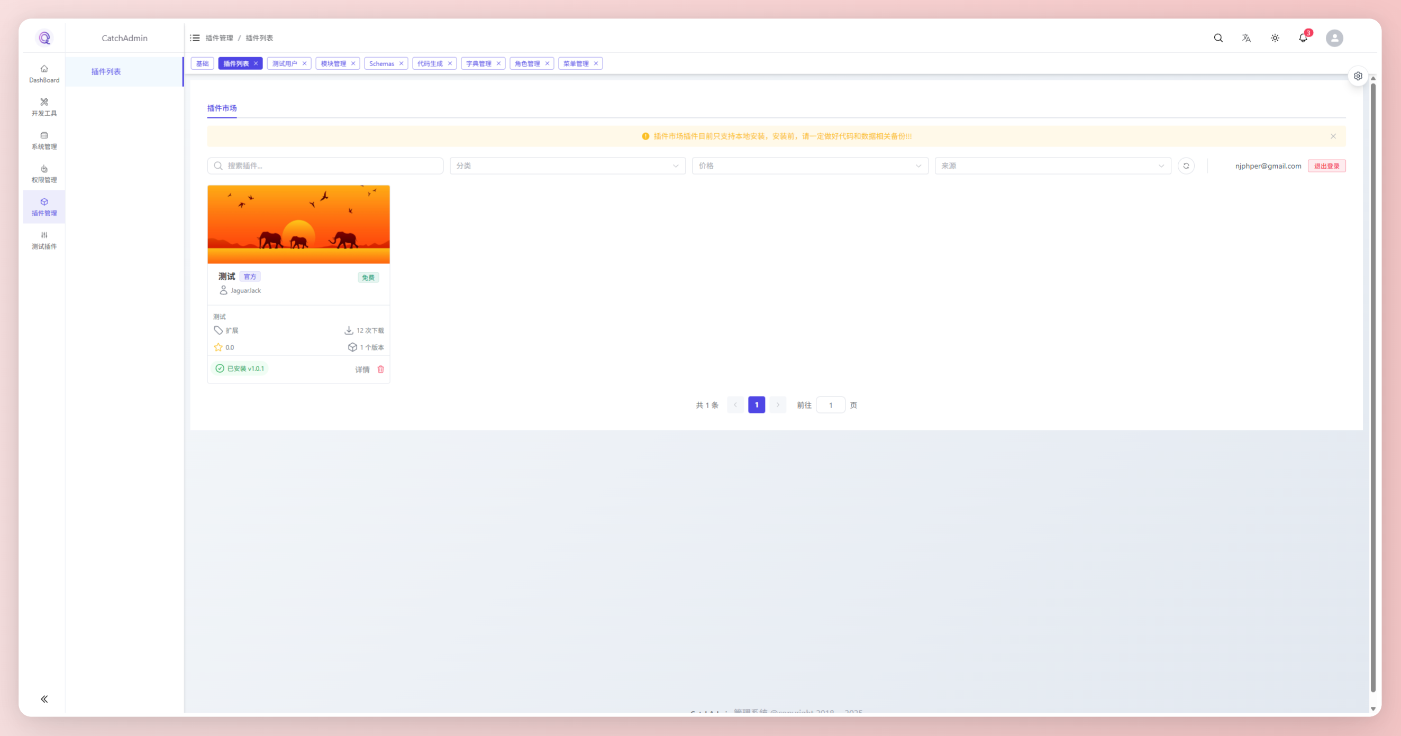
Task: Click the user avatar icon
Action: click(1334, 38)
